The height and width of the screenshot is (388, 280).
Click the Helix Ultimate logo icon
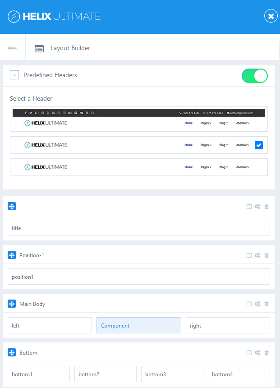click(x=14, y=16)
